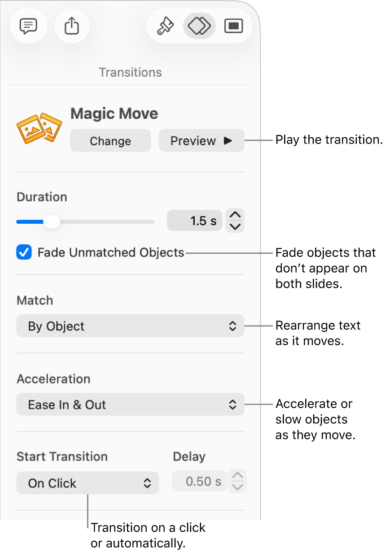Click the Share icon
Viewport: 386px width, 552px height.
pos(72,26)
